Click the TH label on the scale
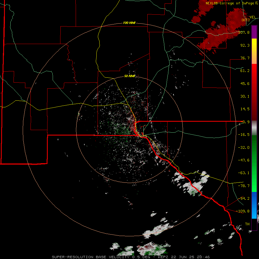The image size is (259, 259). [247, 224]
